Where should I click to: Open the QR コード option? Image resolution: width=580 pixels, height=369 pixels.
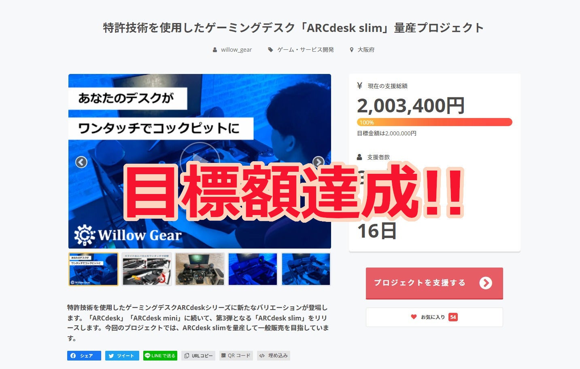pyautogui.click(x=236, y=356)
